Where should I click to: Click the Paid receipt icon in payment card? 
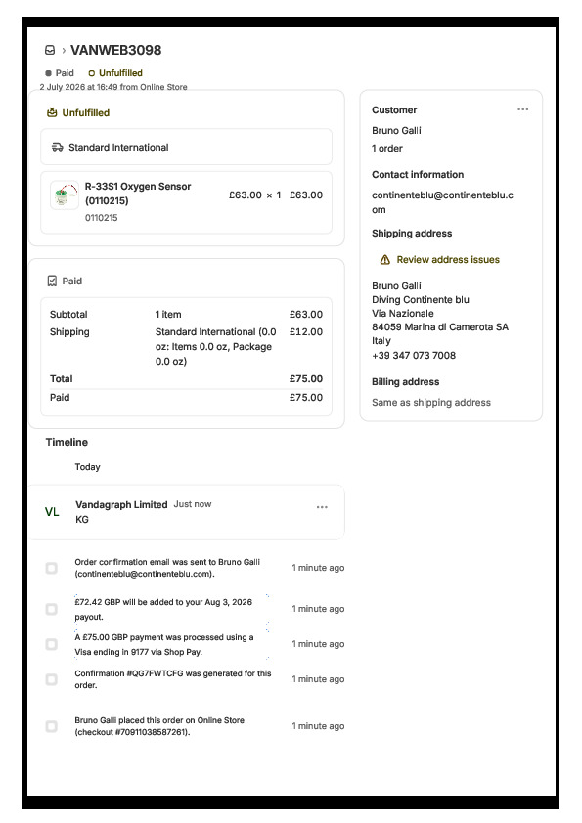(52, 281)
